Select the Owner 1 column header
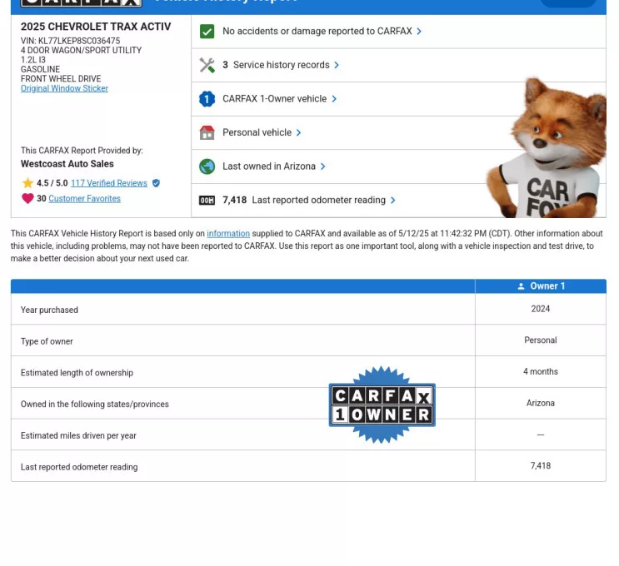Image resolution: width=619 pixels, height=566 pixels. point(541,286)
